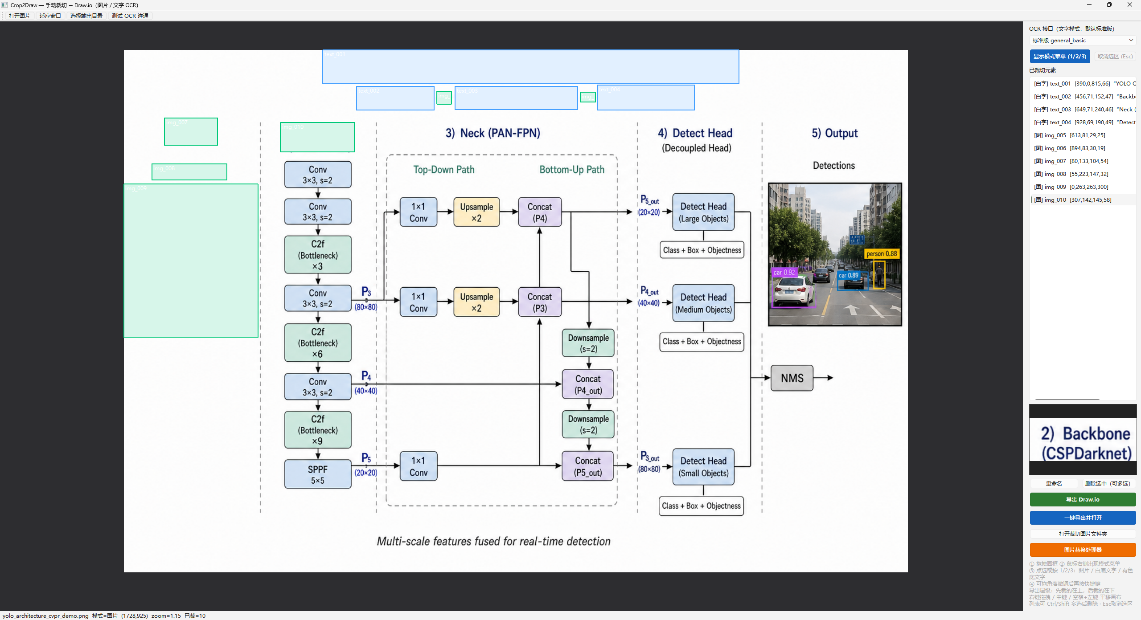Select the img_008 green crop box
Image resolution: width=1141 pixels, height=620 pixels.
tap(189, 172)
